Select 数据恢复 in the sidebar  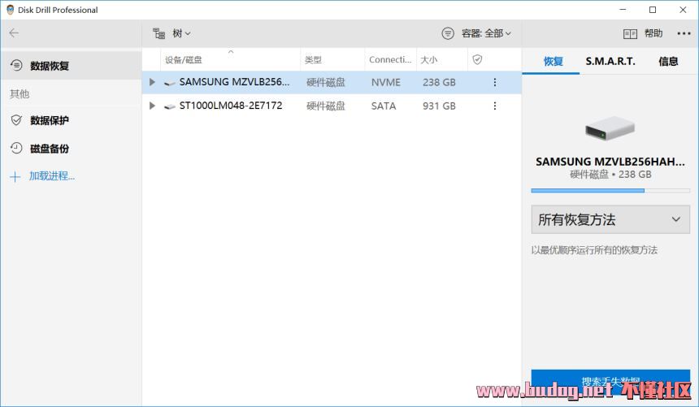(49, 66)
